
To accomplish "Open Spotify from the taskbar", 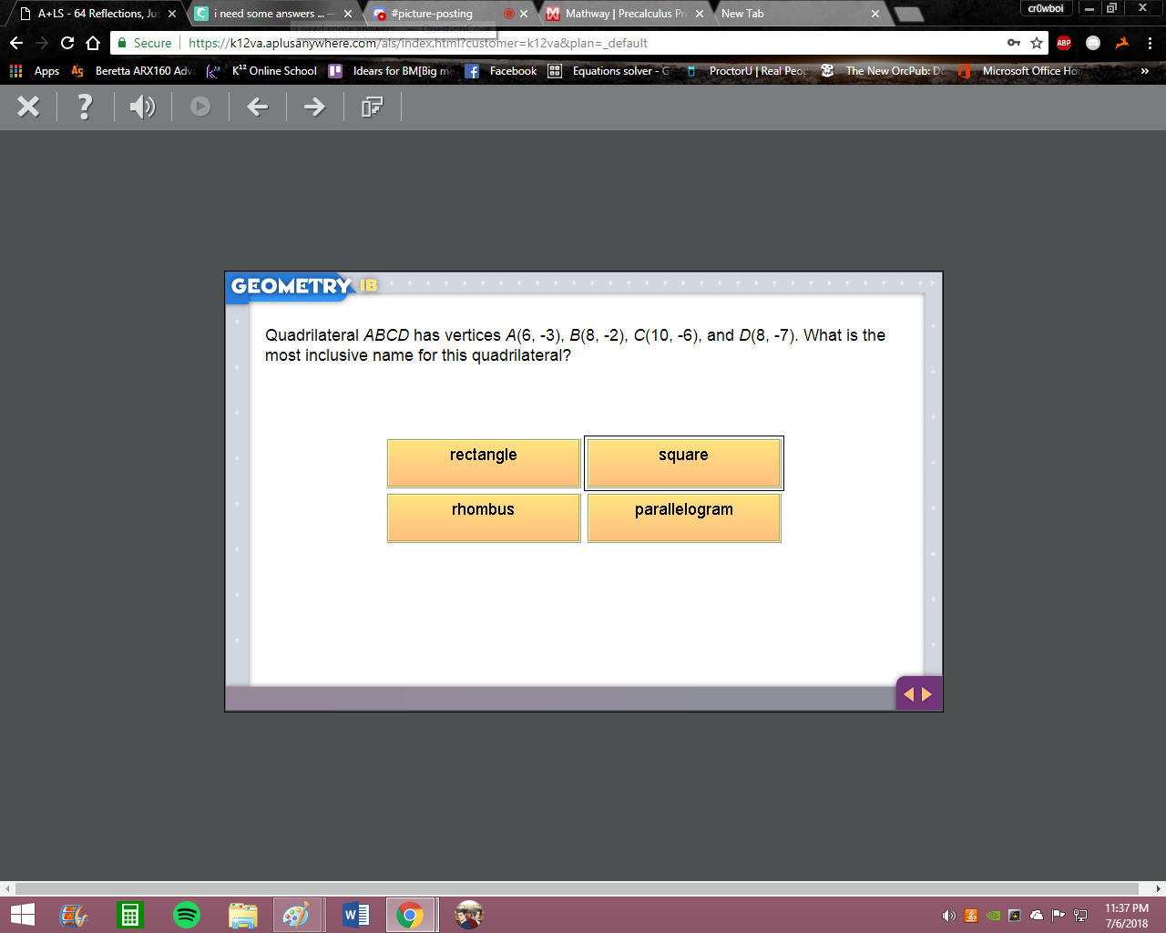I will tap(187, 915).
